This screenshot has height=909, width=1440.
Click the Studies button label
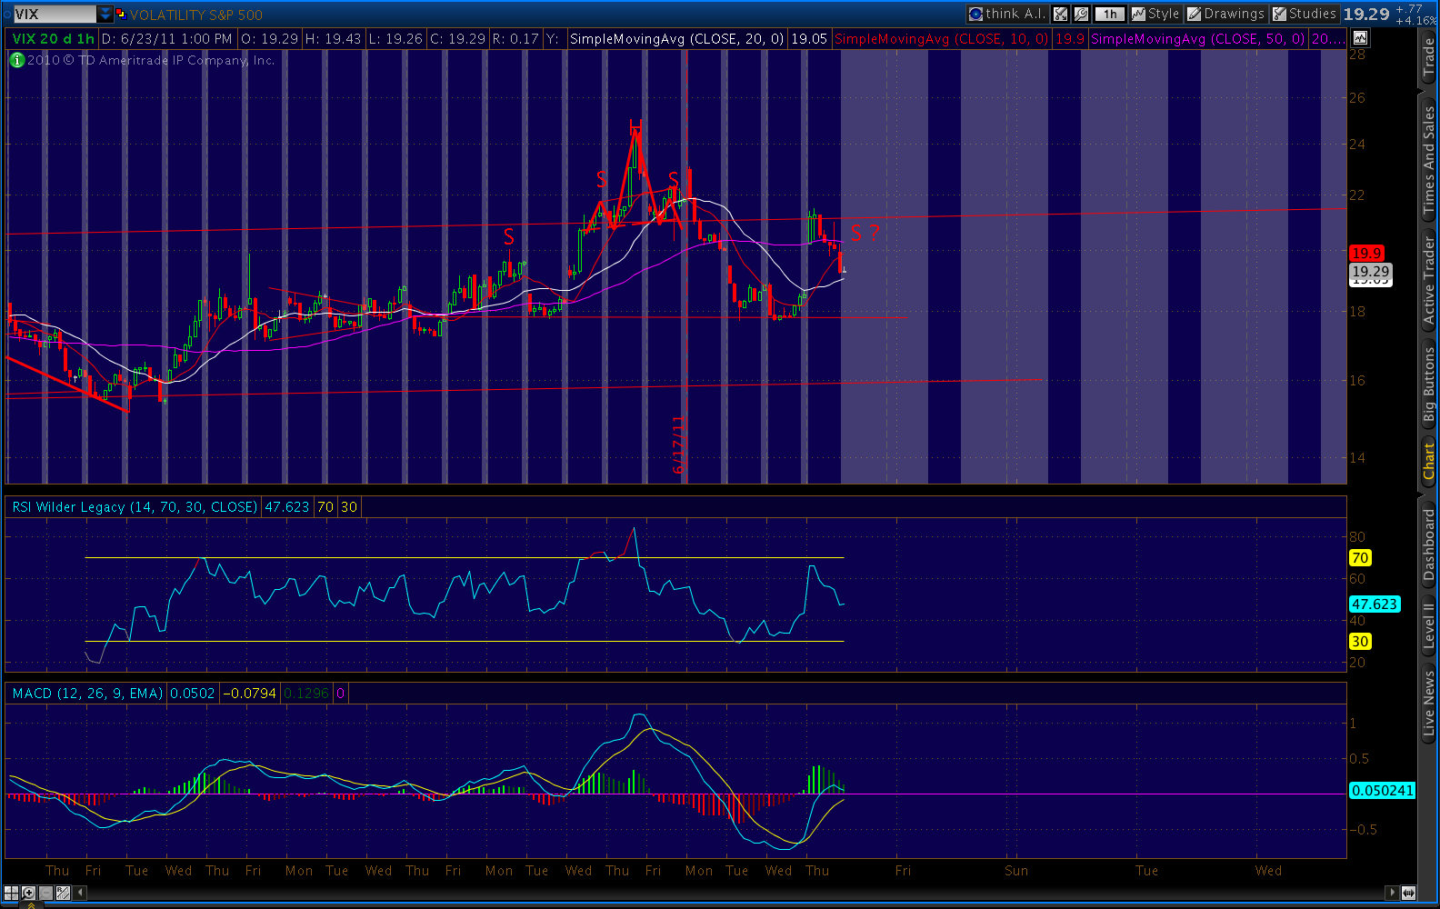click(1313, 14)
